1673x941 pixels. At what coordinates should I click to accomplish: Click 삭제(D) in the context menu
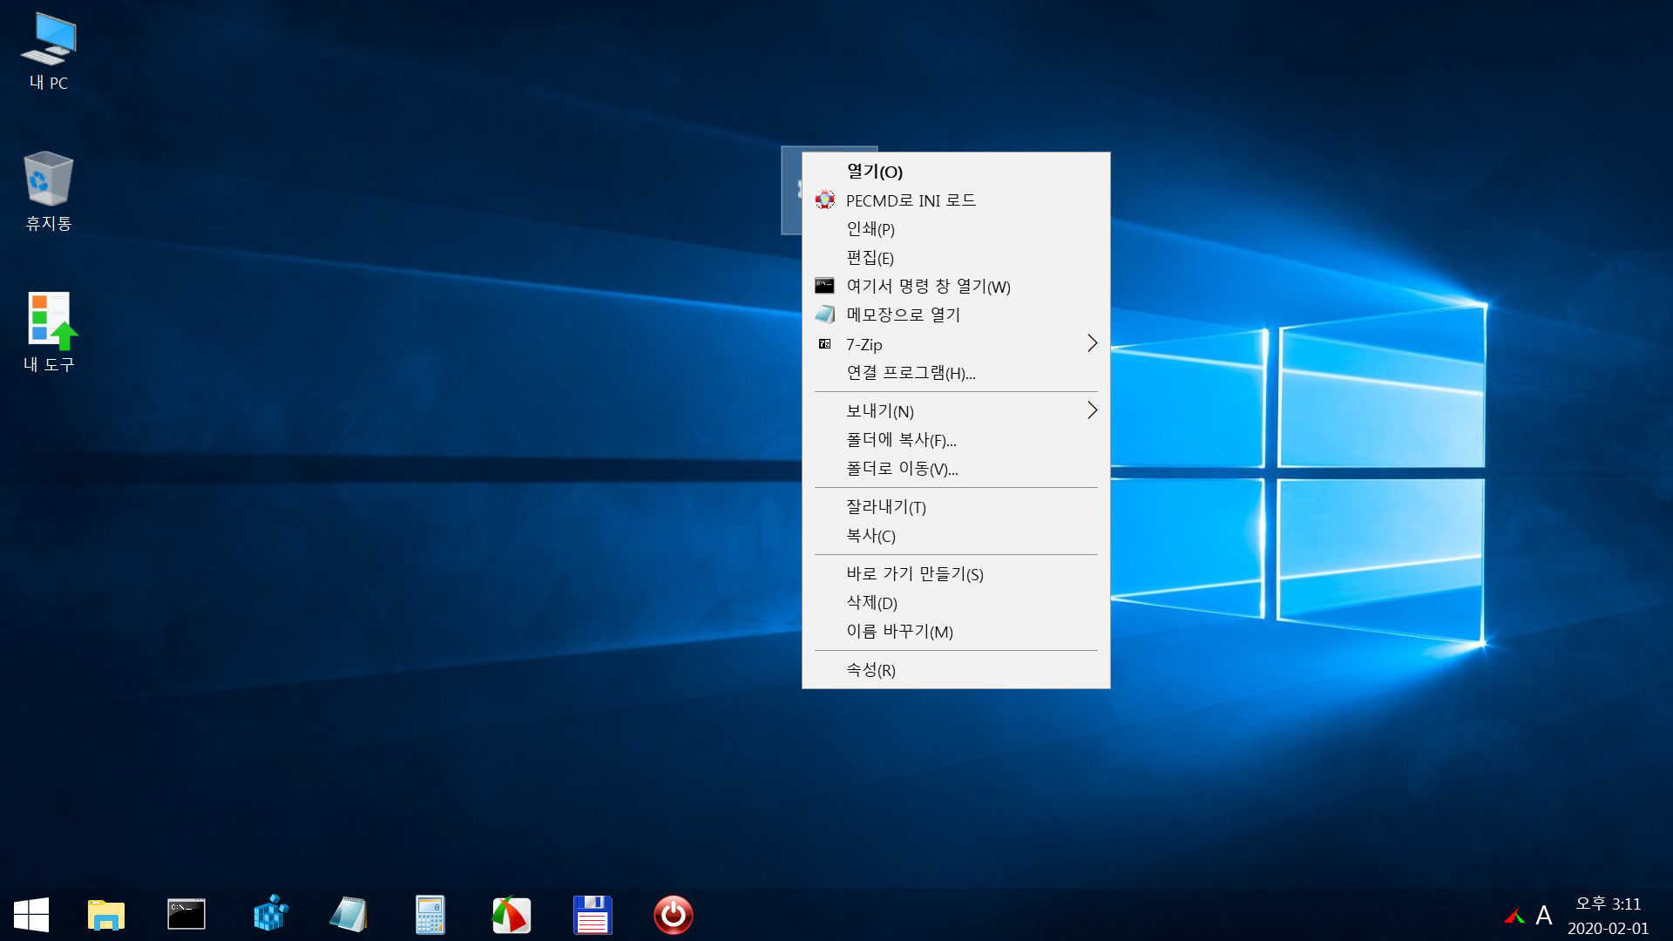956,603
